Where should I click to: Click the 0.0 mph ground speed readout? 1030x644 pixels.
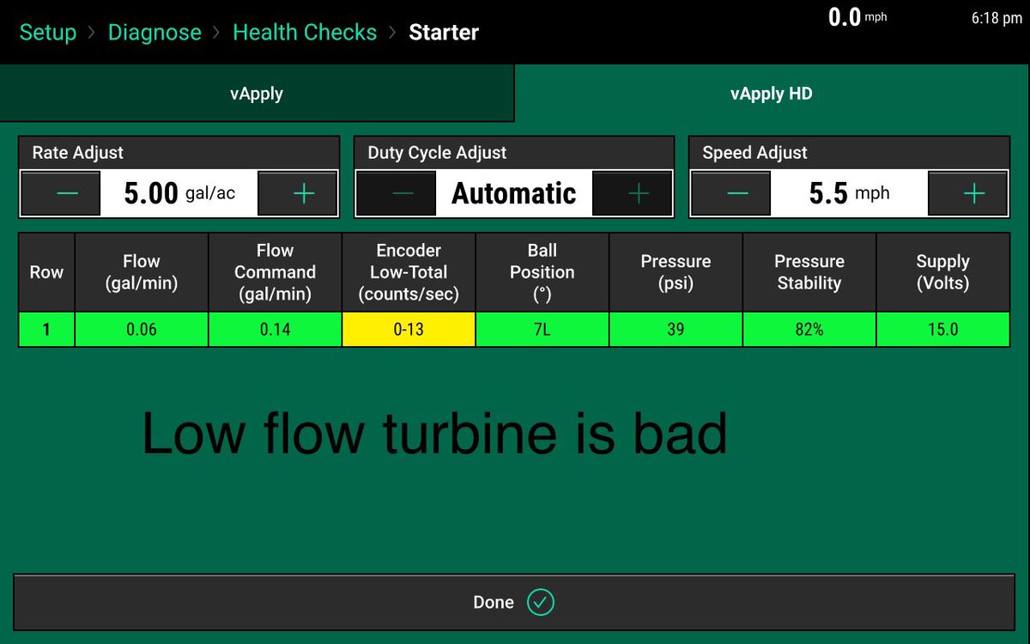857,16
